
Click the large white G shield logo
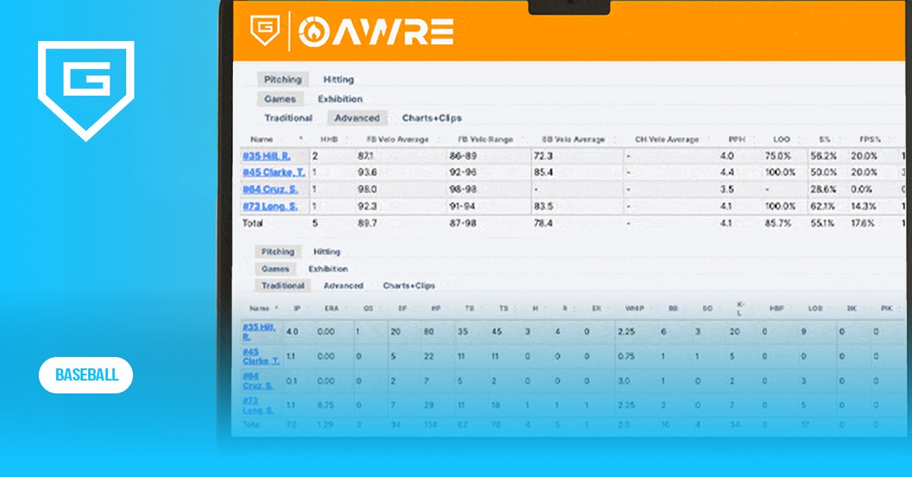coord(86,90)
